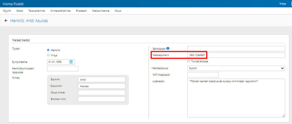The height and width of the screenshot is (124, 292).
Task: Click the back arrow next to Henkilö title
Action: (6, 21)
